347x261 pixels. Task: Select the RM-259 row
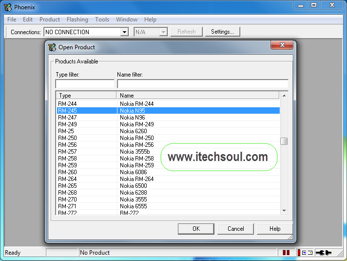(168, 165)
